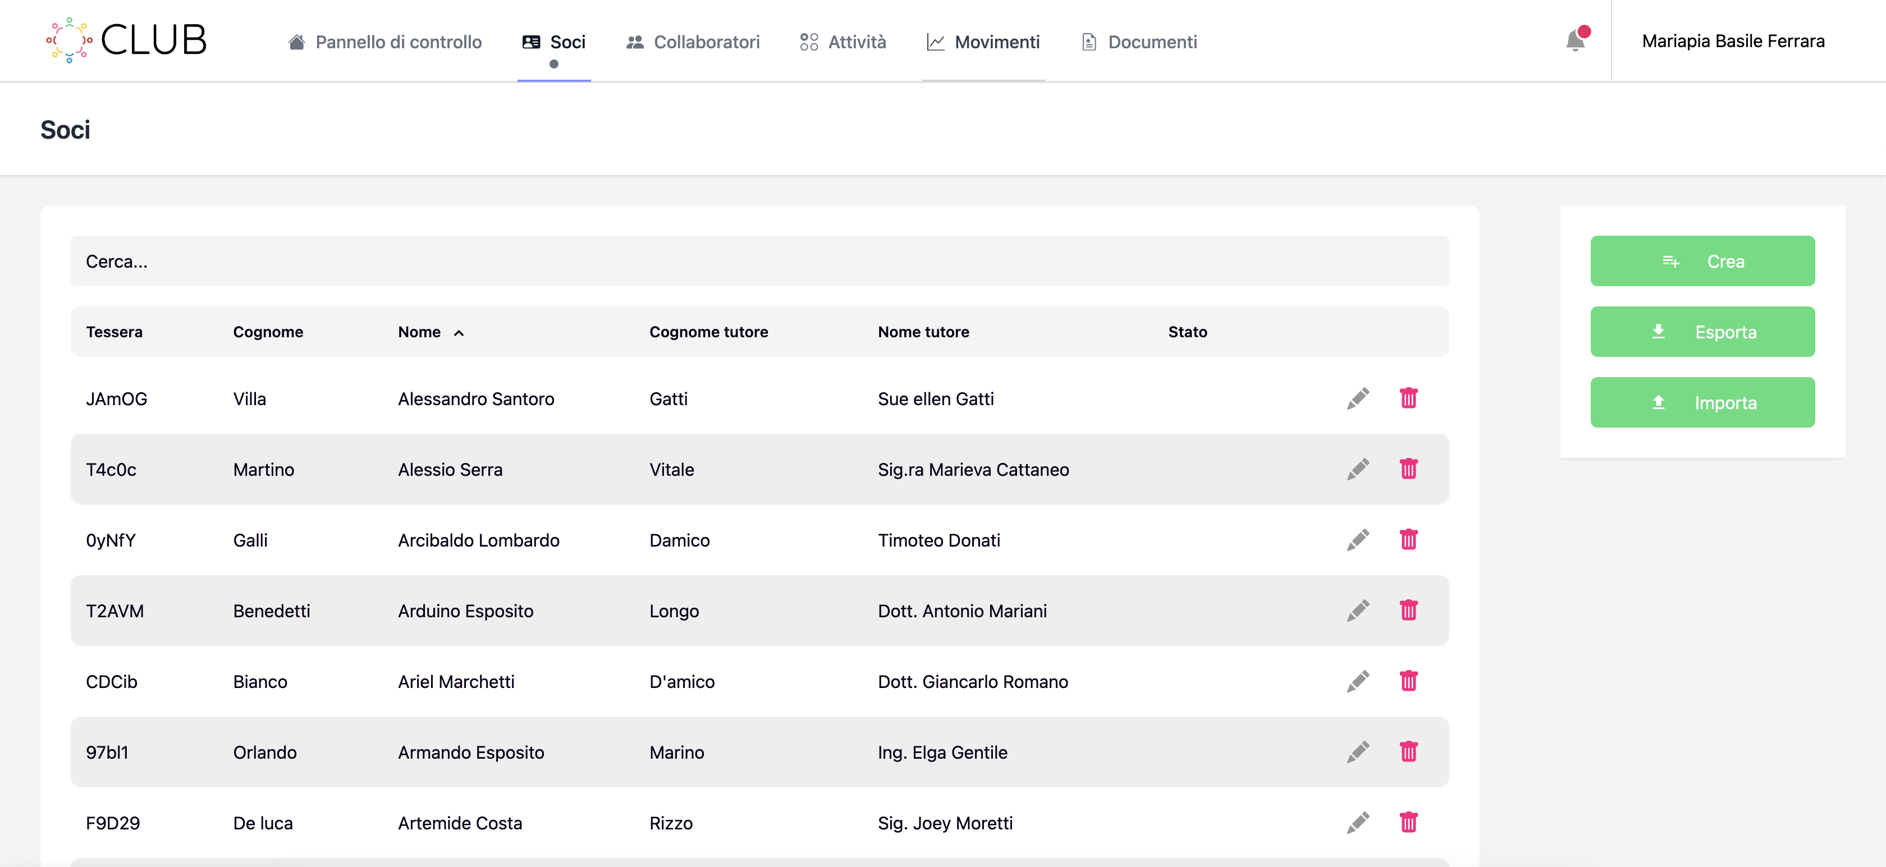1886x867 pixels.
Task: Select tessera JAmOG cell
Action: pyautogui.click(x=116, y=398)
